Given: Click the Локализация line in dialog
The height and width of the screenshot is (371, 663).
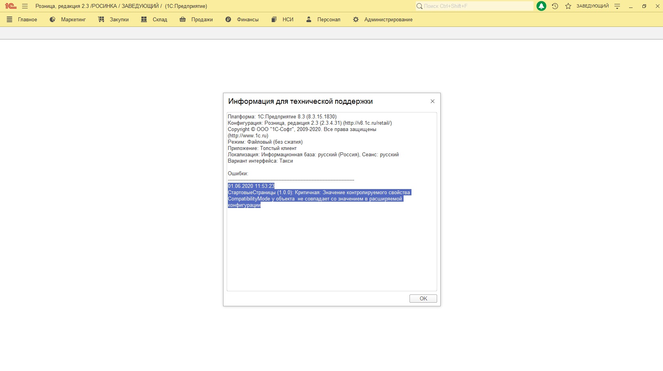Looking at the screenshot, I should click(313, 155).
